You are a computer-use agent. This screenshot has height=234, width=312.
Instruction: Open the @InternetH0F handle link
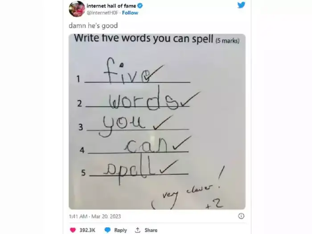coord(102,13)
